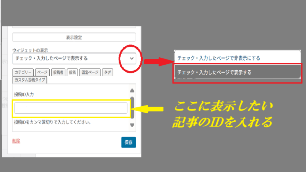Open the 投稿者 tab

pyautogui.click(x=58, y=72)
